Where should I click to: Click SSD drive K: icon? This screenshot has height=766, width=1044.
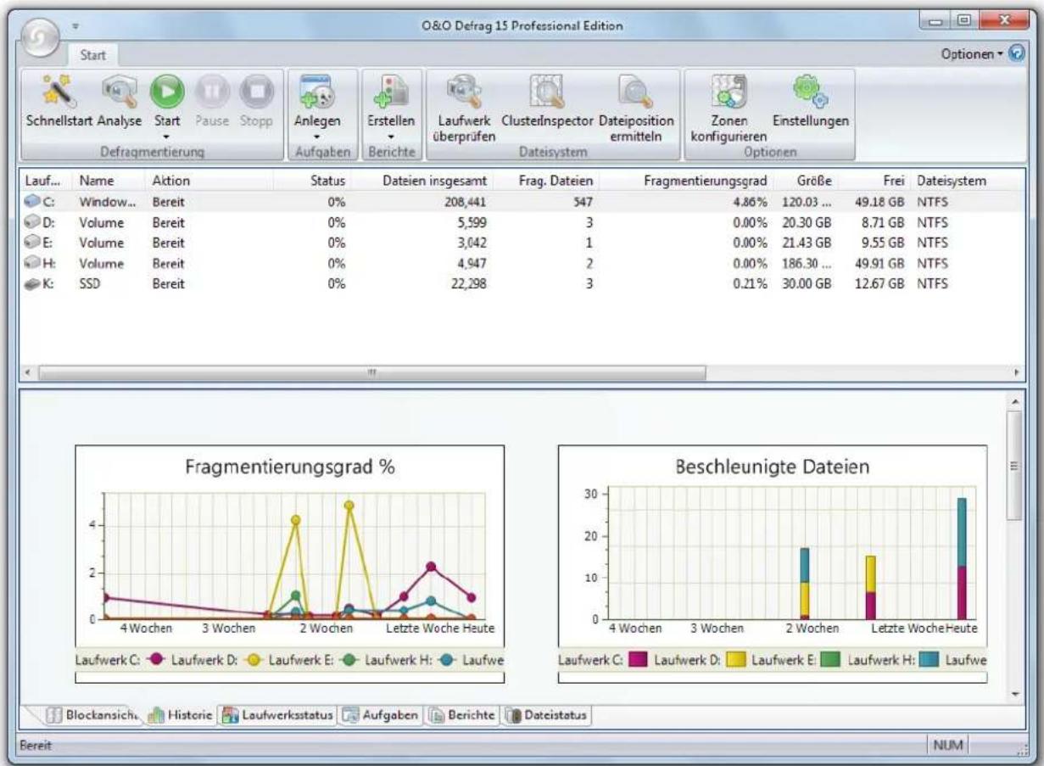tap(34, 284)
